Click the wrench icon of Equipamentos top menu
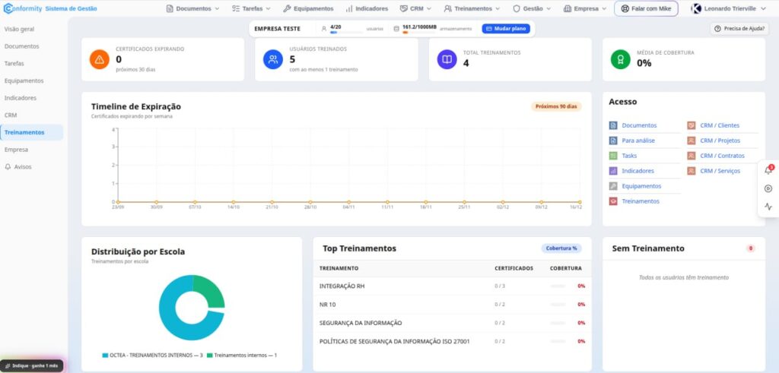 [x=287, y=8]
